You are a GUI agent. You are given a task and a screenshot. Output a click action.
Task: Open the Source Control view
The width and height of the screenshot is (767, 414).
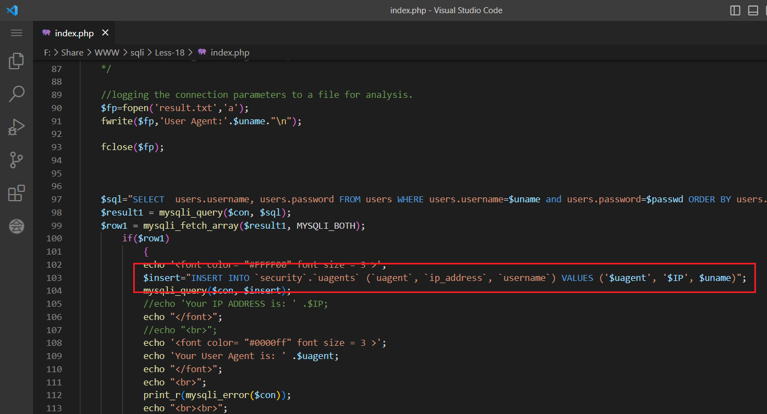click(x=17, y=160)
